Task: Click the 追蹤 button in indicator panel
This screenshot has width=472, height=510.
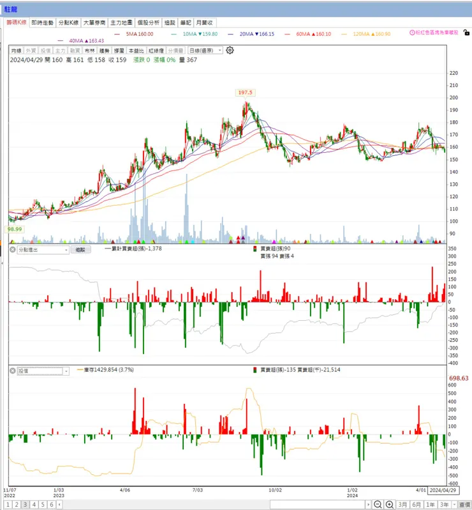Action: pos(80,250)
